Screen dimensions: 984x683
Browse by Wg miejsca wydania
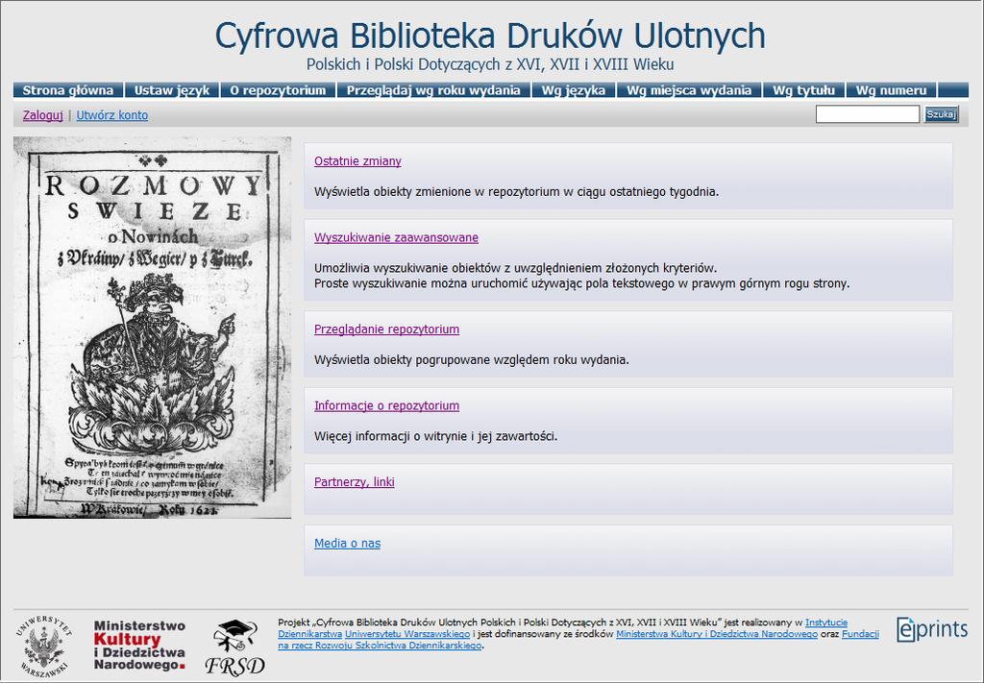(x=689, y=90)
